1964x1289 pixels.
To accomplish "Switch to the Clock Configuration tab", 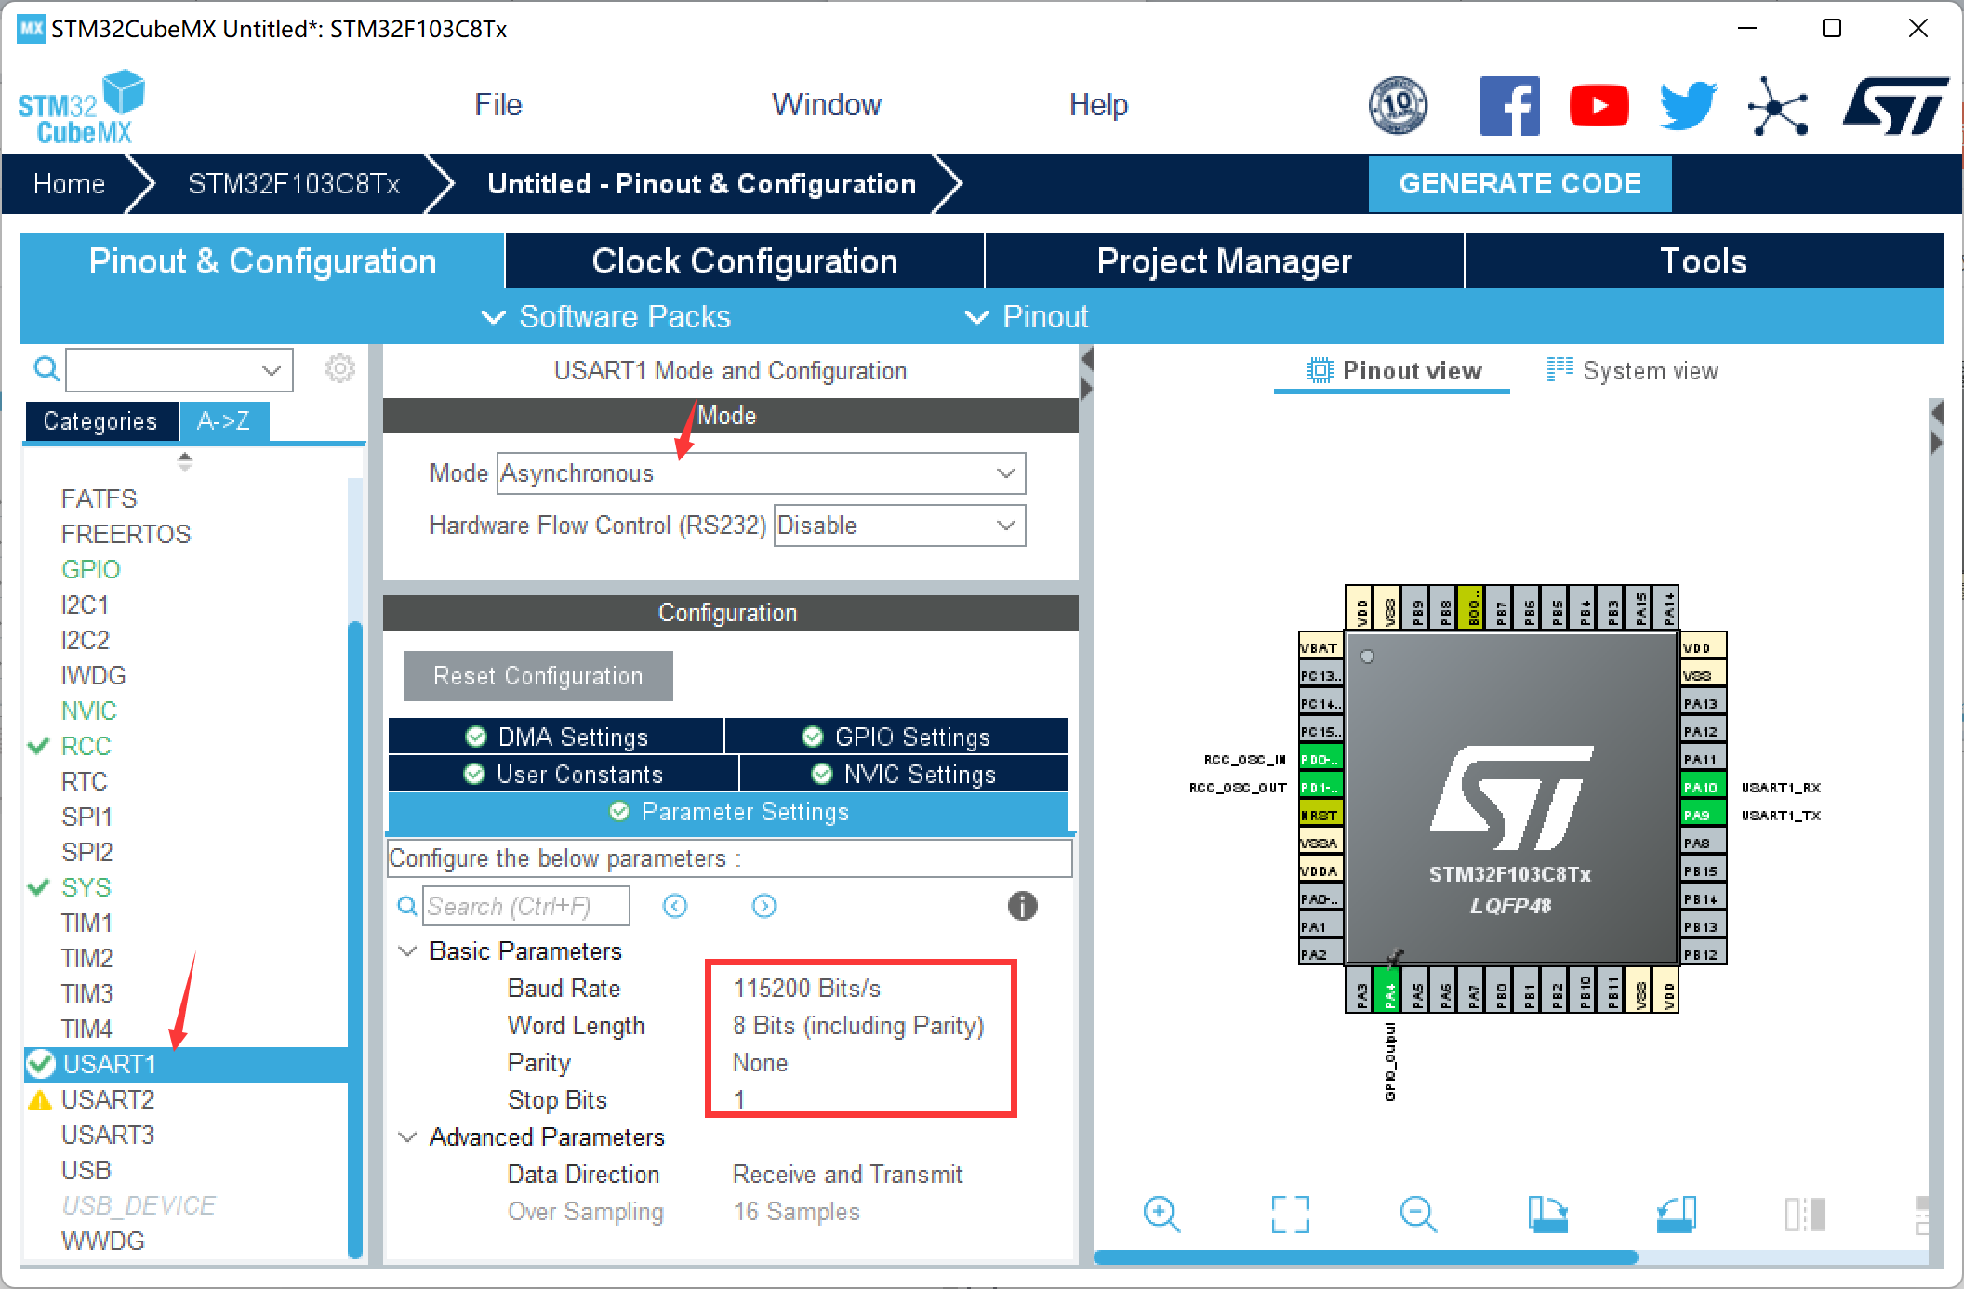I will (x=744, y=261).
